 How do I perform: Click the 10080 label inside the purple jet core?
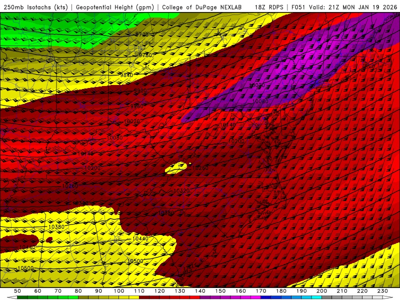[x=260, y=101]
